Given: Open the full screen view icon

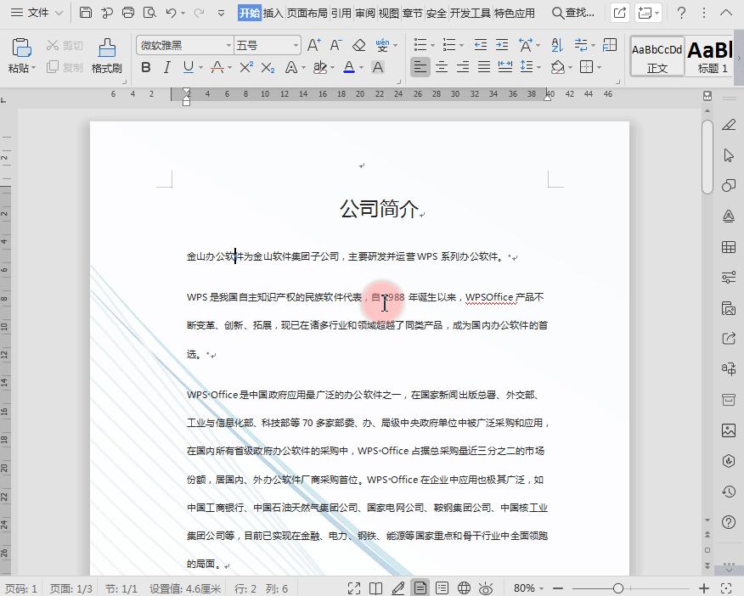Looking at the screenshot, I should coord(355,587).
